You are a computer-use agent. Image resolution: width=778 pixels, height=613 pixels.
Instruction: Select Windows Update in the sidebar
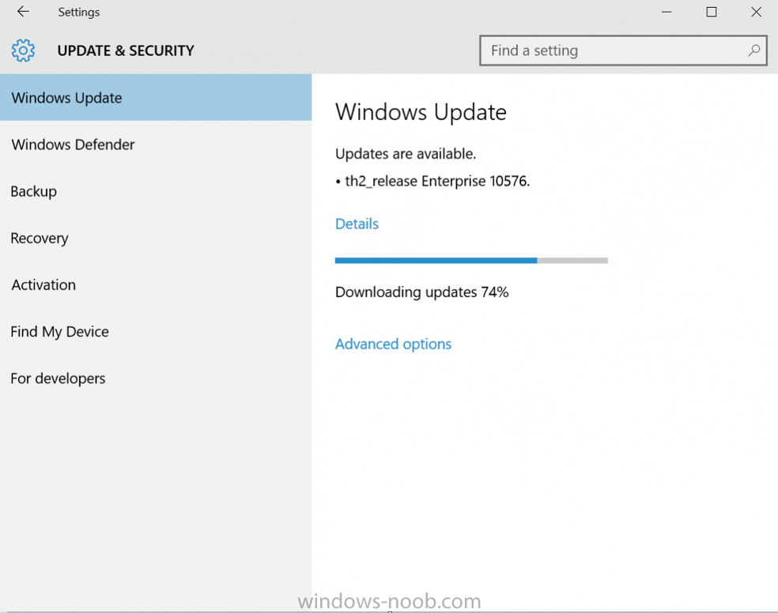point(156,98)
